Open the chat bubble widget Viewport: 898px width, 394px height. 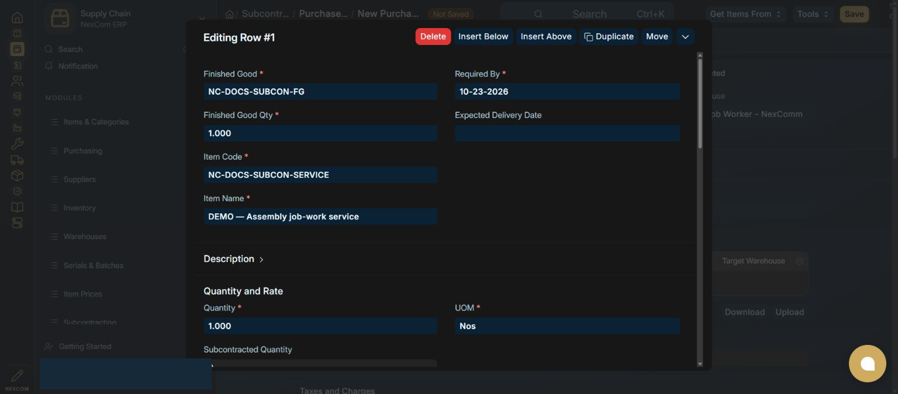click(867, 364)
